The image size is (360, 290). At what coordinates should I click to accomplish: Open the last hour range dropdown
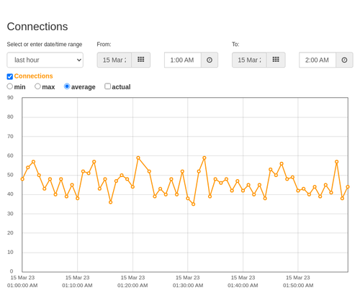click(45, 60)
